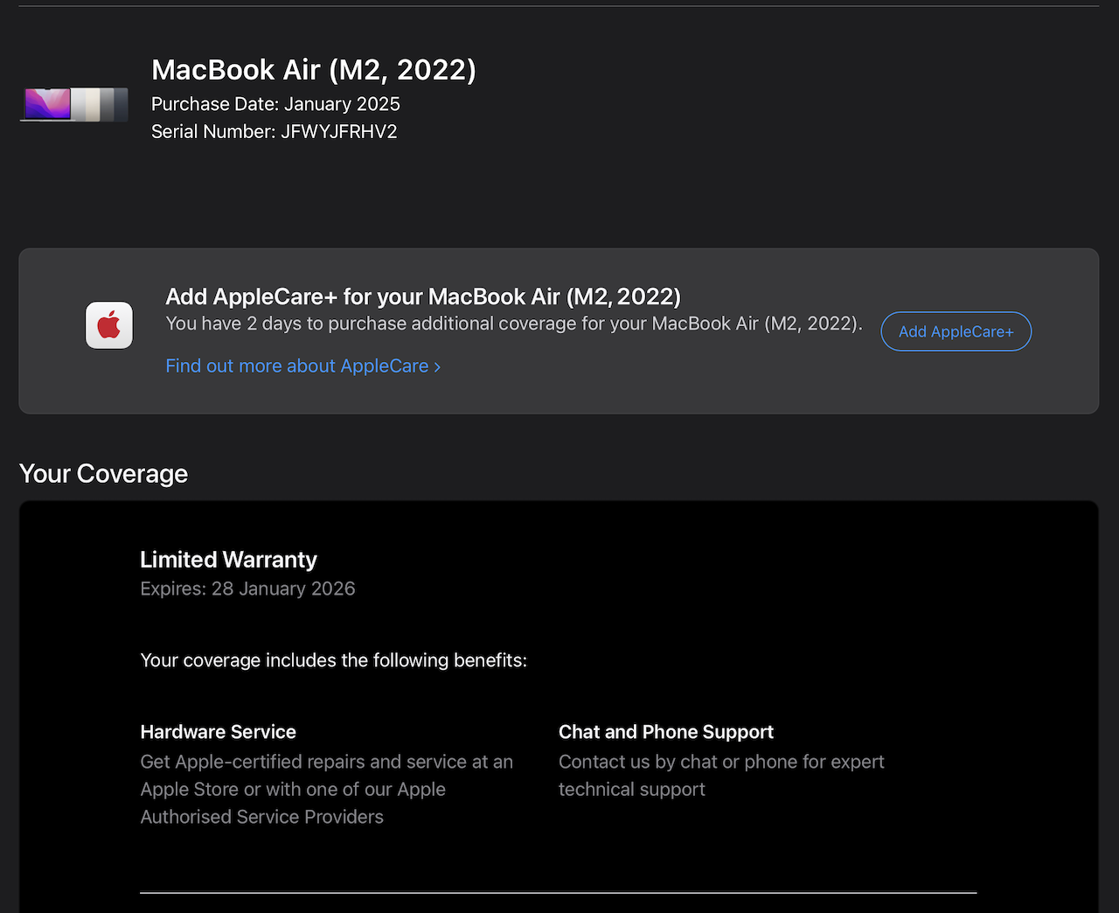Click the Add AppleCare+ for your MacBook Air heading
The image size is (1119, 913).
click(x=423, y=296)
